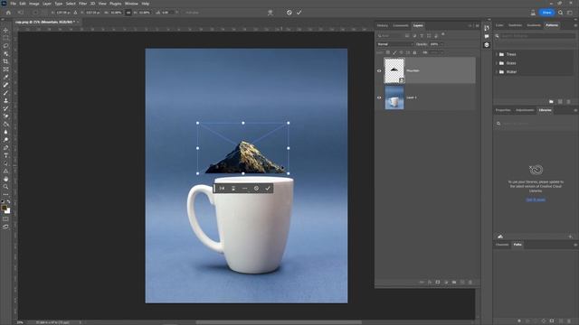The height and width of the screenshot is (325, 579).
Task: Select the Frame tool
Action: point(5,70)
